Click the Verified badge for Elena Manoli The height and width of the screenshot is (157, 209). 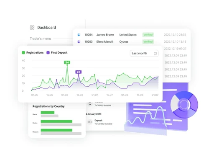148,41
